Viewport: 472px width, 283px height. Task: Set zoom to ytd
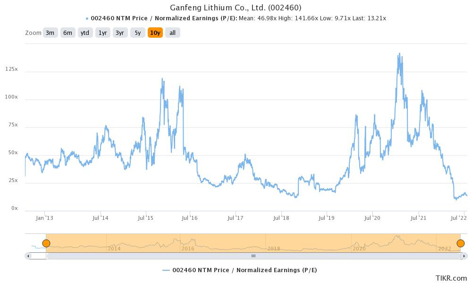click(x=85, y=33)
